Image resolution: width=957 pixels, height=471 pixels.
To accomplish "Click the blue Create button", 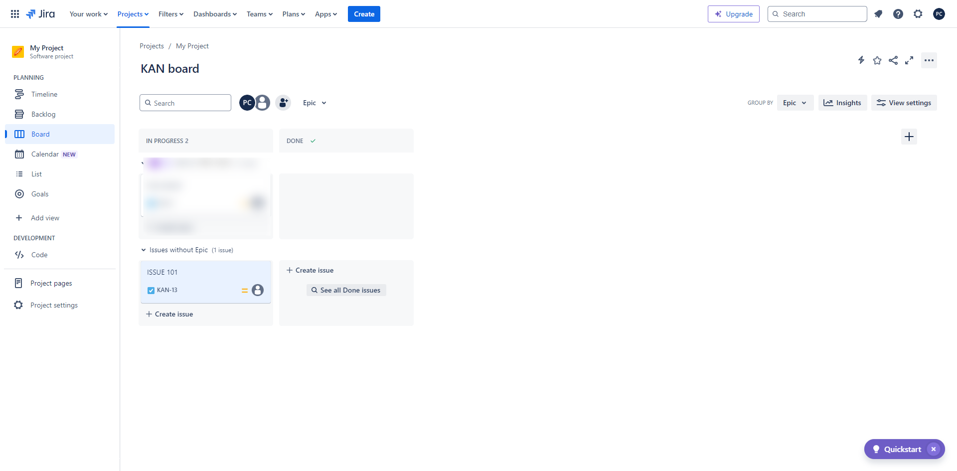I will click(364, 14).
